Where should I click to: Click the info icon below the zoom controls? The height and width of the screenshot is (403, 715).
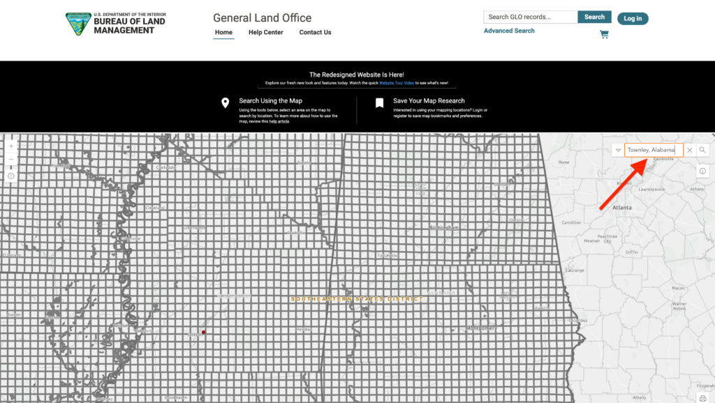click(x=11, y=176)
